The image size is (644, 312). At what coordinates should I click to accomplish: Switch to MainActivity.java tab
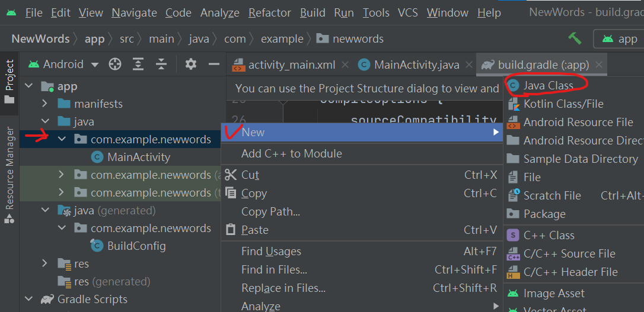tap(415, 65)
